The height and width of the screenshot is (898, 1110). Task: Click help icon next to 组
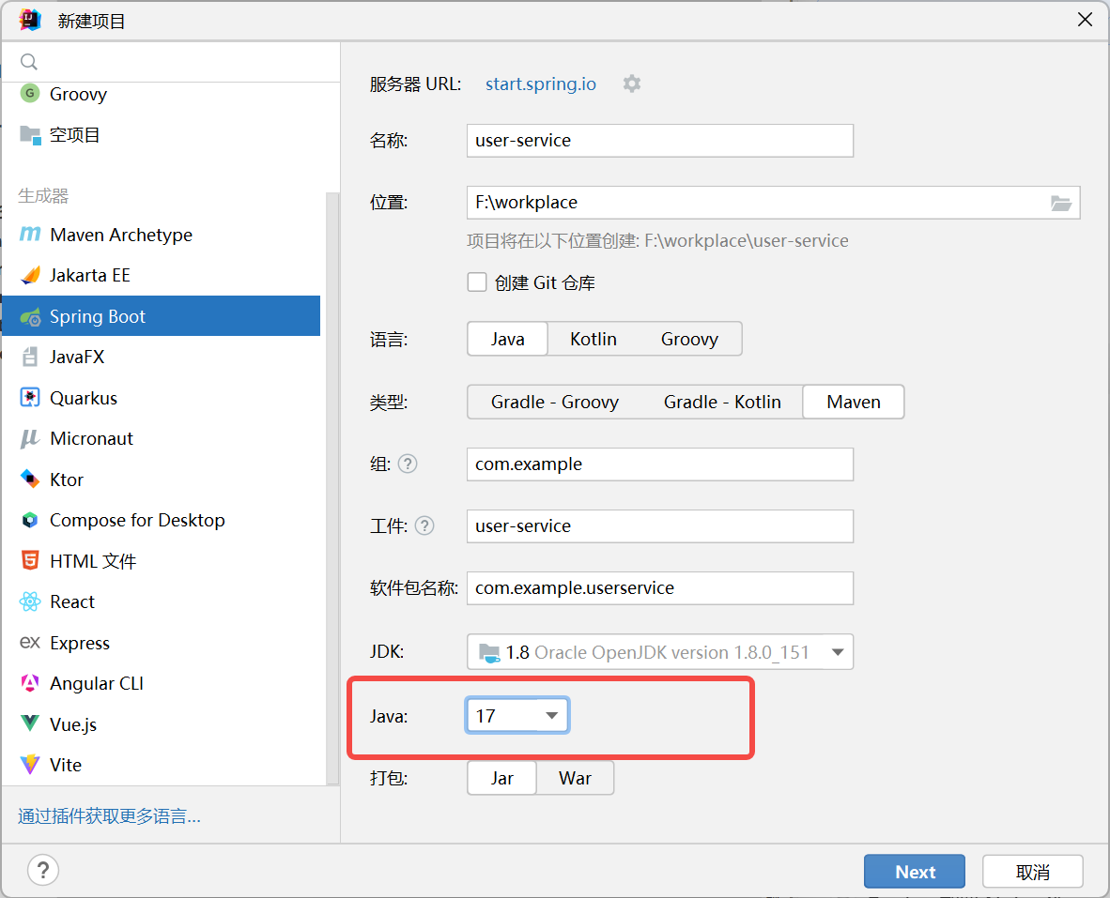pos(408,464)
